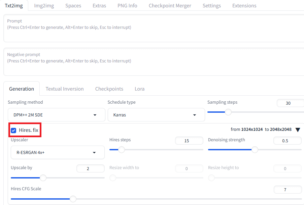Collapse the Hires. fix section triangle

click(x=298, y=130)
